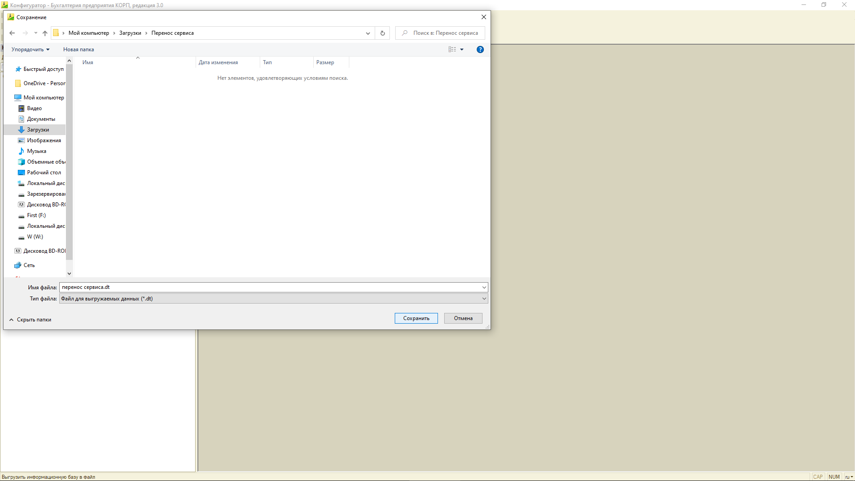Click the up one level arrow

[x=45, y=33]
